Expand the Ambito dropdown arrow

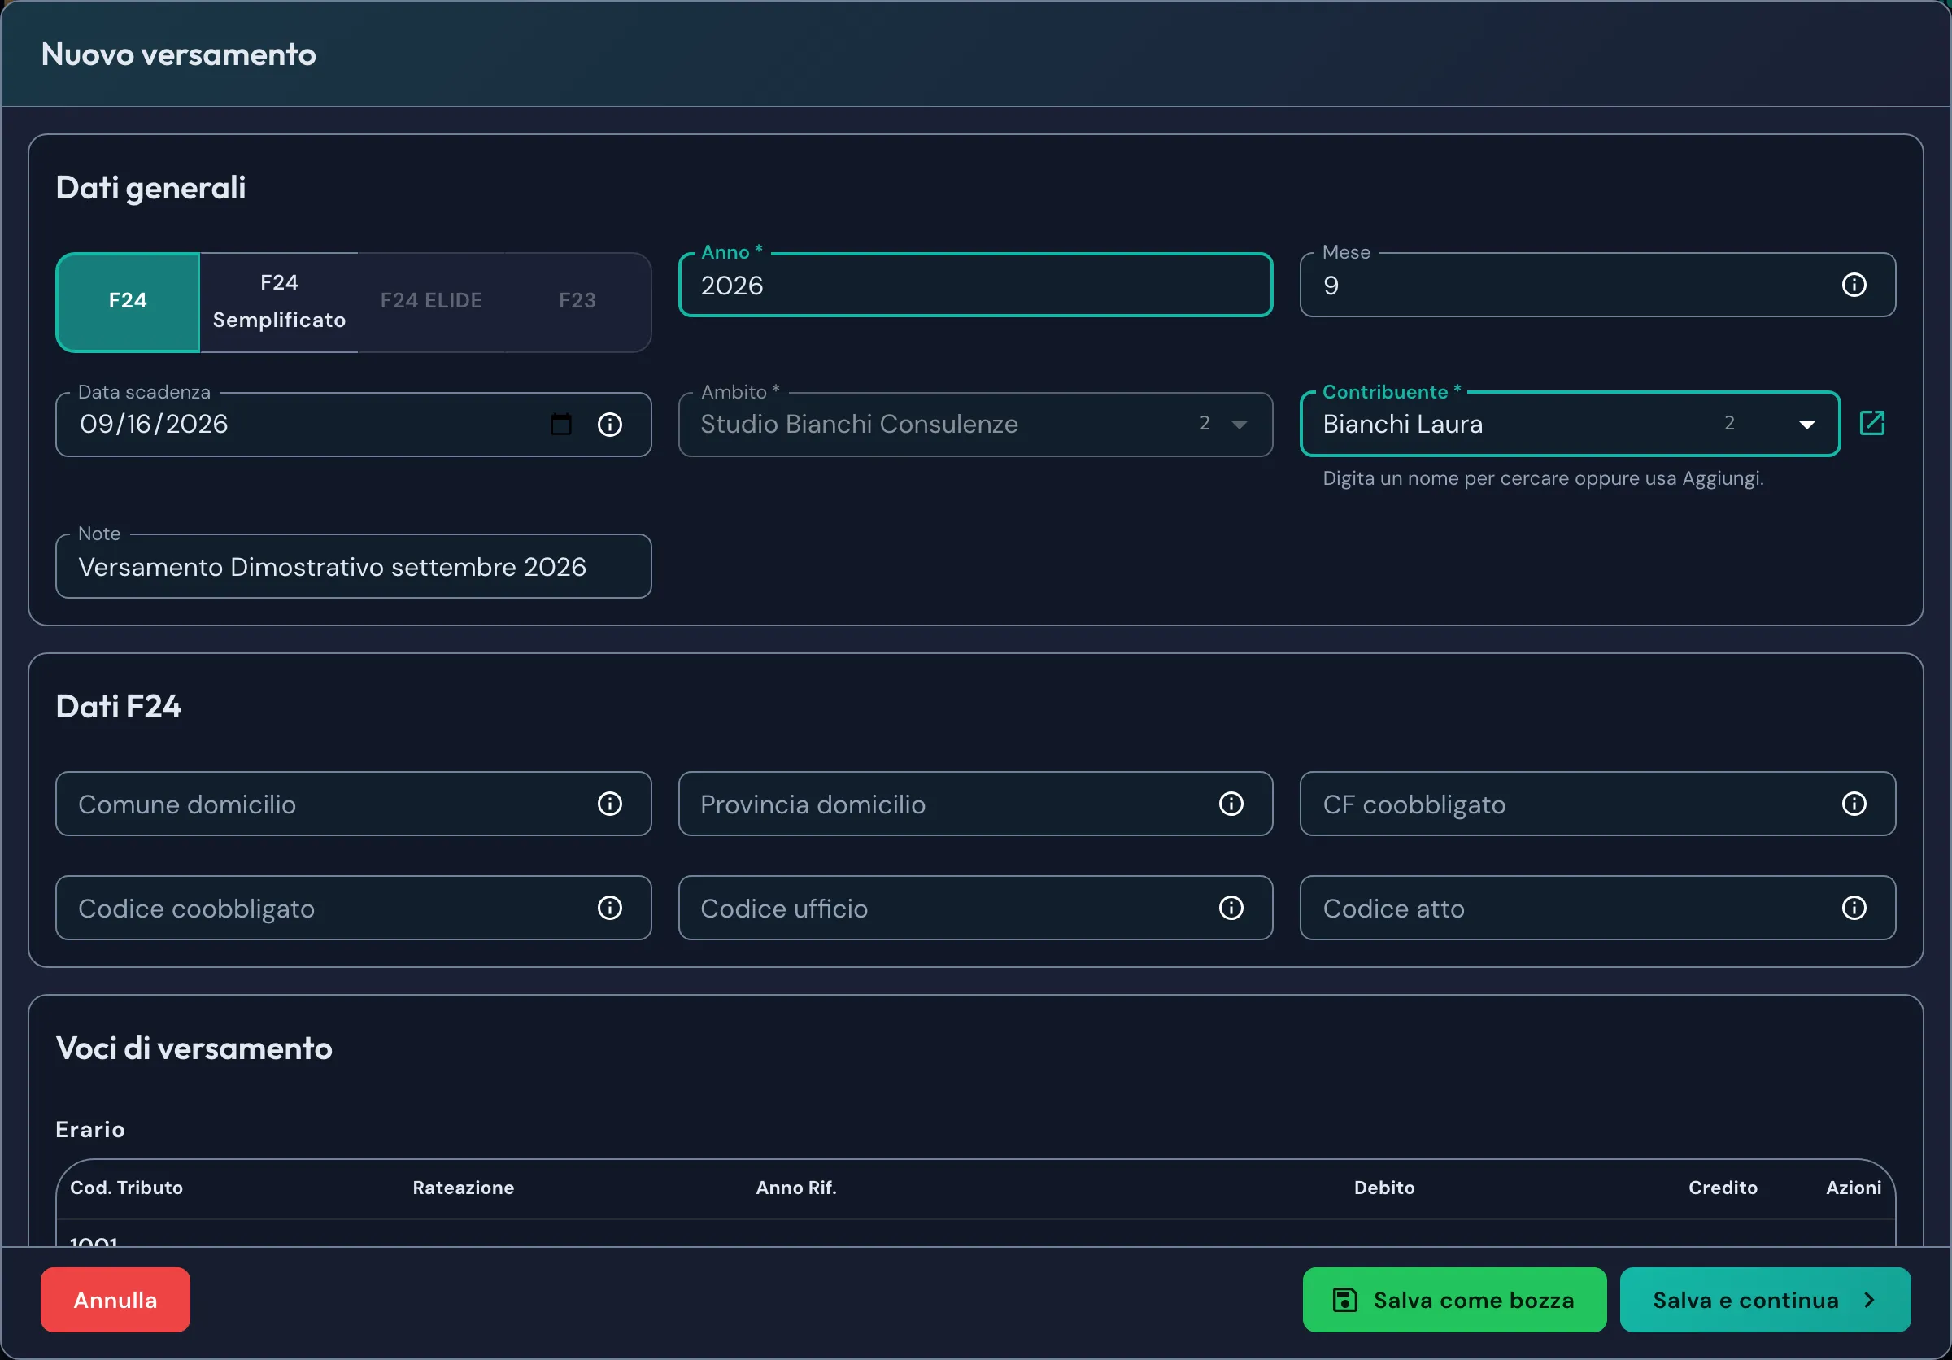(x=1240, y=424)
